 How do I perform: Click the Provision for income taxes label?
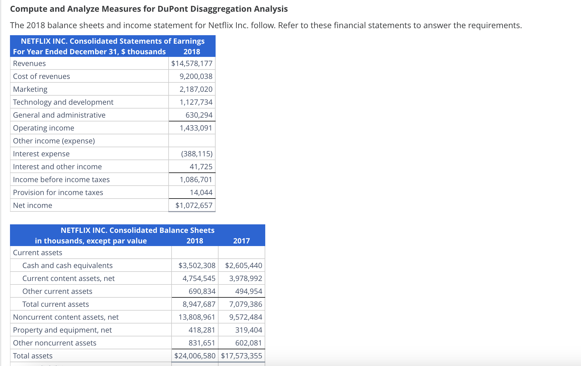click(x=58, y=192)
